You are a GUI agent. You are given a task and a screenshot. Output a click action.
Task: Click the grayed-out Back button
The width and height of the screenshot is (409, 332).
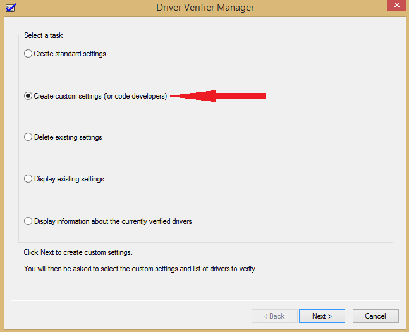point(274,316)
